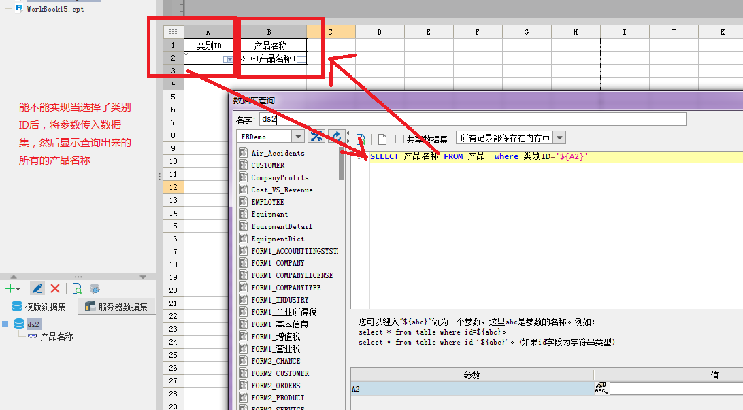743x410 pixels.
Task: Click the CUSTOMER table icon
Action: (244, 165)
